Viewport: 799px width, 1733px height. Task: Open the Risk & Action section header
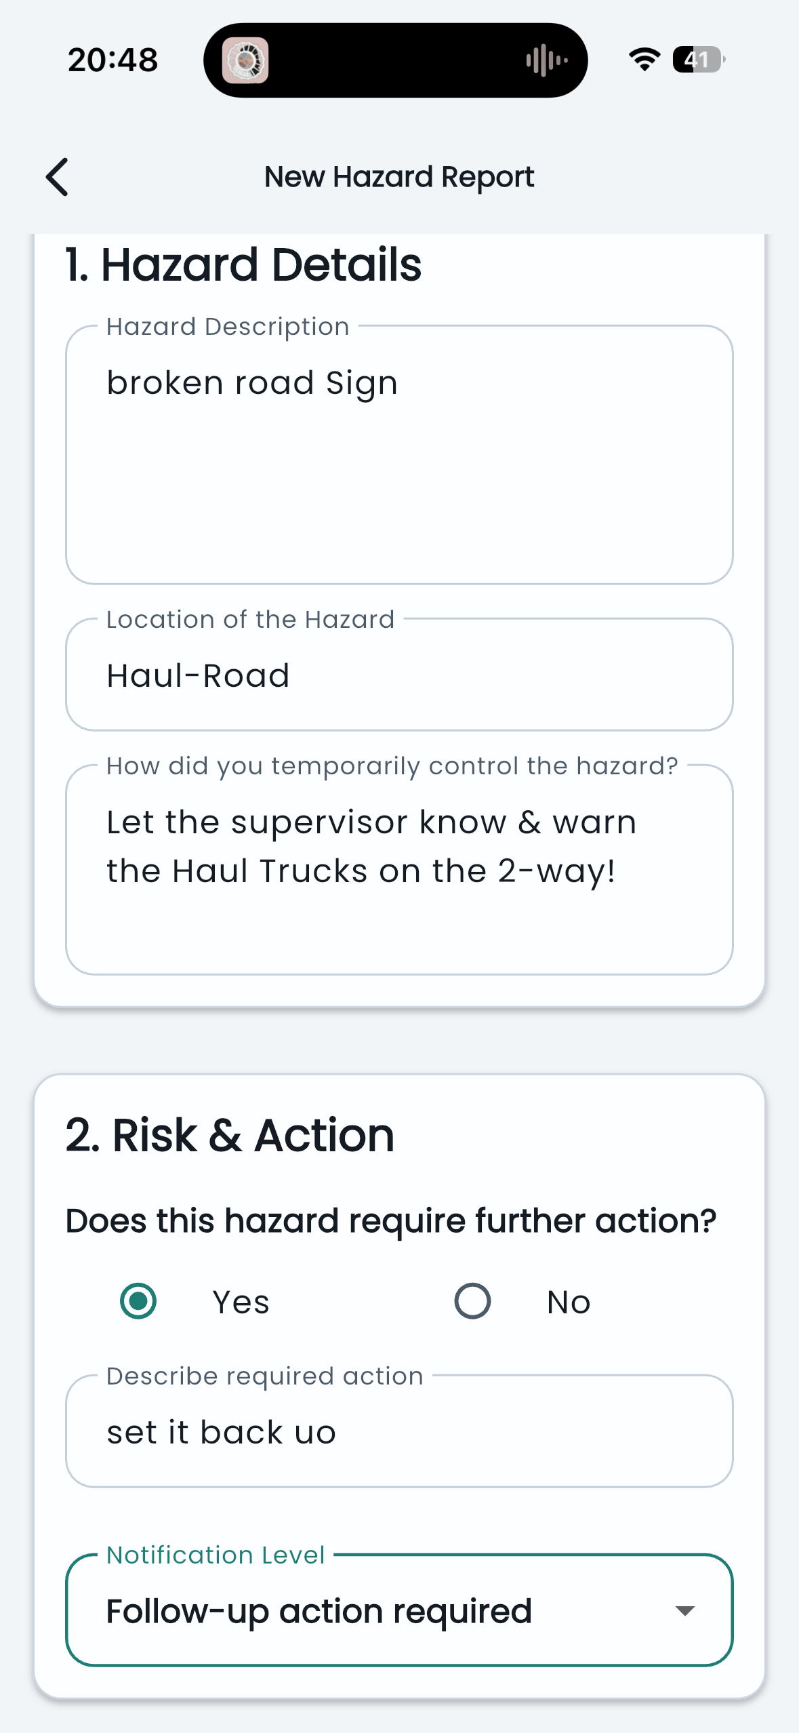click(x=230, y=1134)
